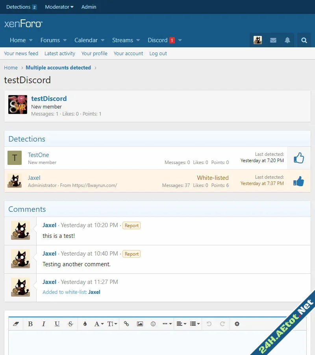Open the Log out link
315x355 pixels.
[x=158, y=54]
